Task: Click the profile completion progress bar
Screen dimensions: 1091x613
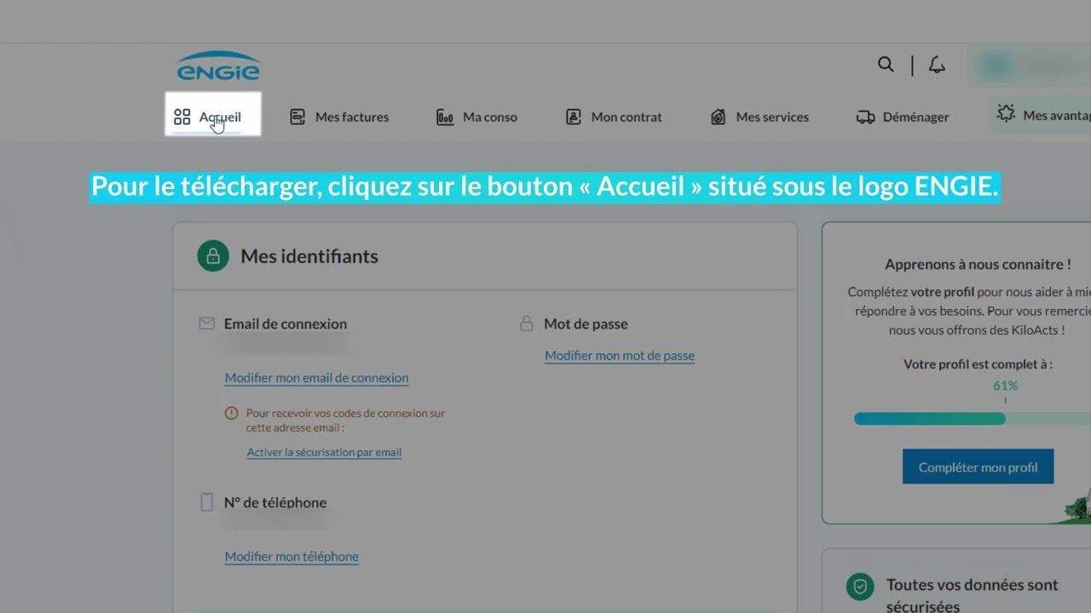Action: coord(973,419)
